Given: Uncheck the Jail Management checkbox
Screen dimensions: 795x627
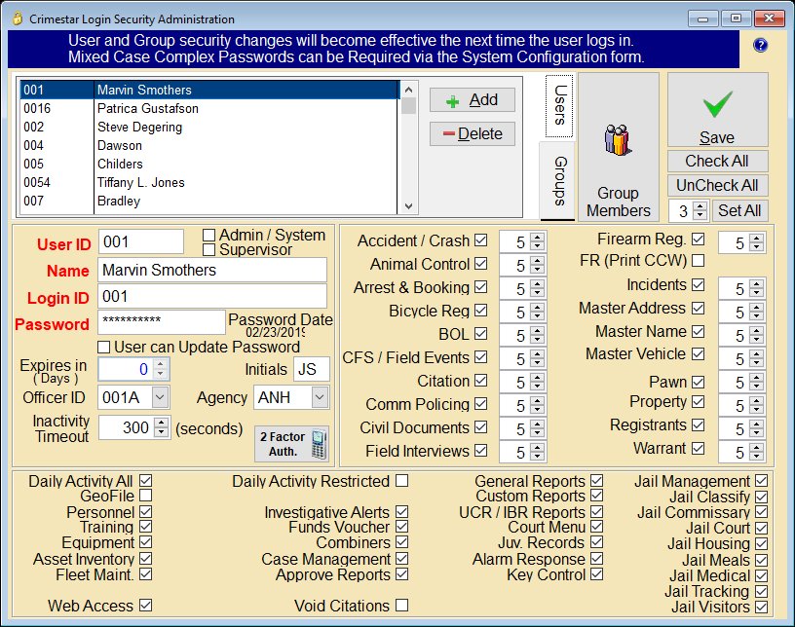Looking at the screenshot, I should tap(762, 481).
